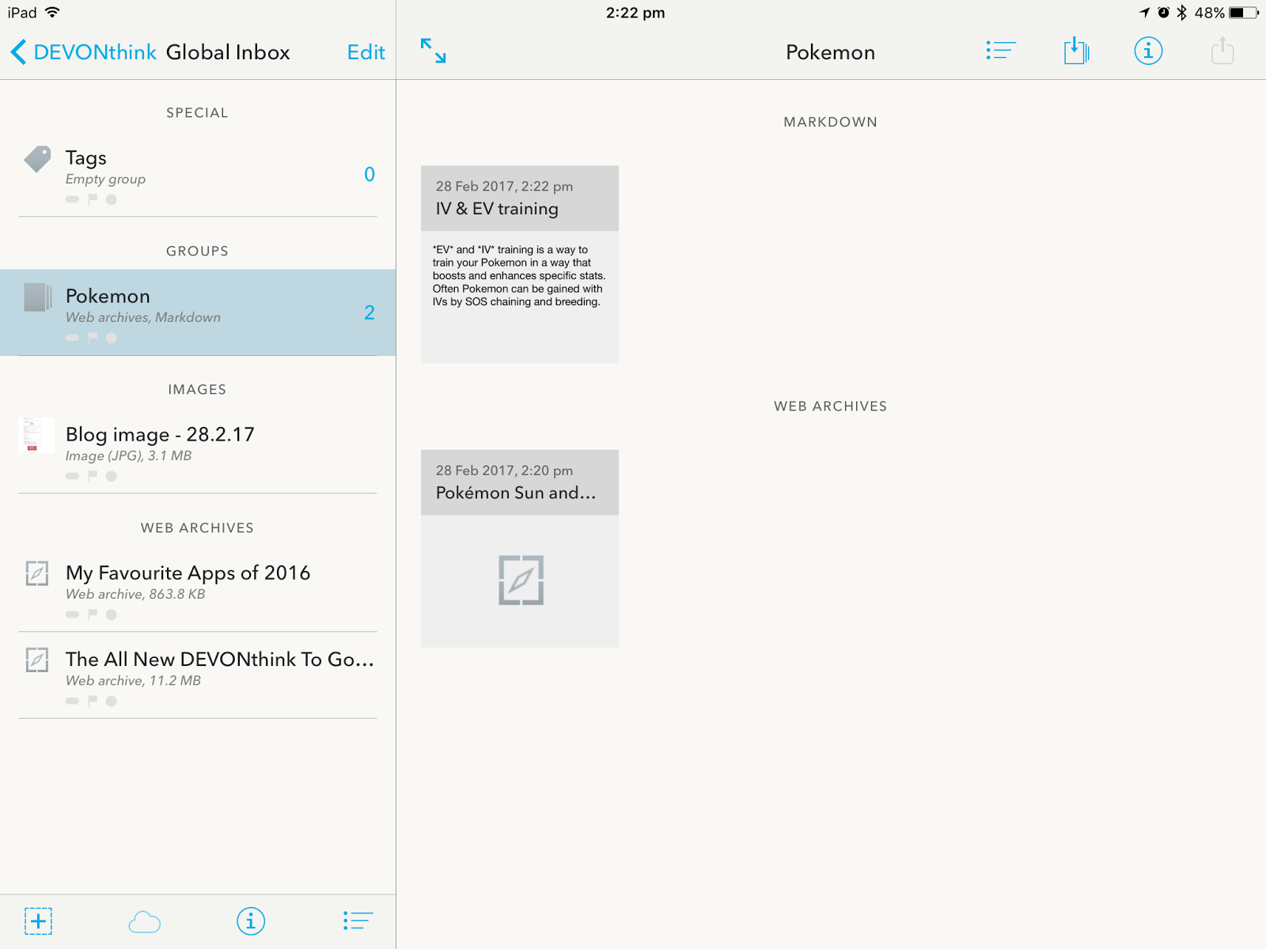Open My Favourite Apps of 2016 archive
Image resolution: width=1266 pixels, height=949 pixels.
pyautogui.click(x=198, y=589)
